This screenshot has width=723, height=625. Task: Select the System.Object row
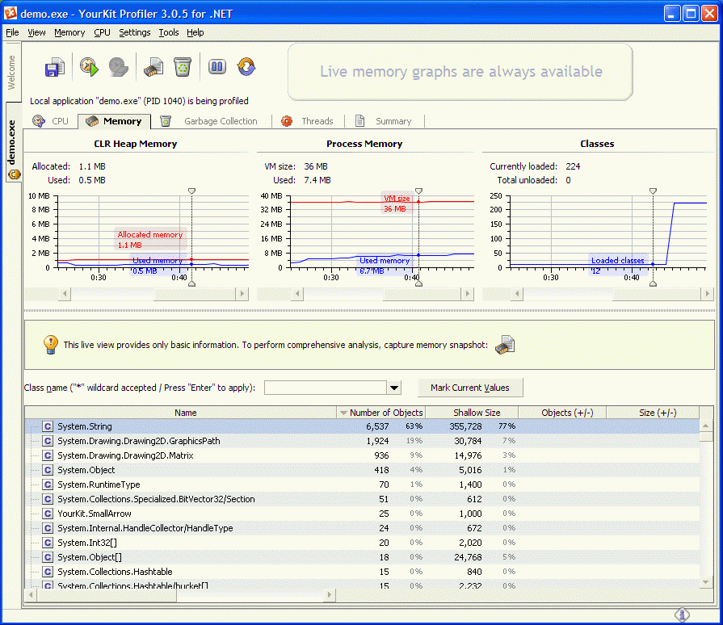[362, 470]
